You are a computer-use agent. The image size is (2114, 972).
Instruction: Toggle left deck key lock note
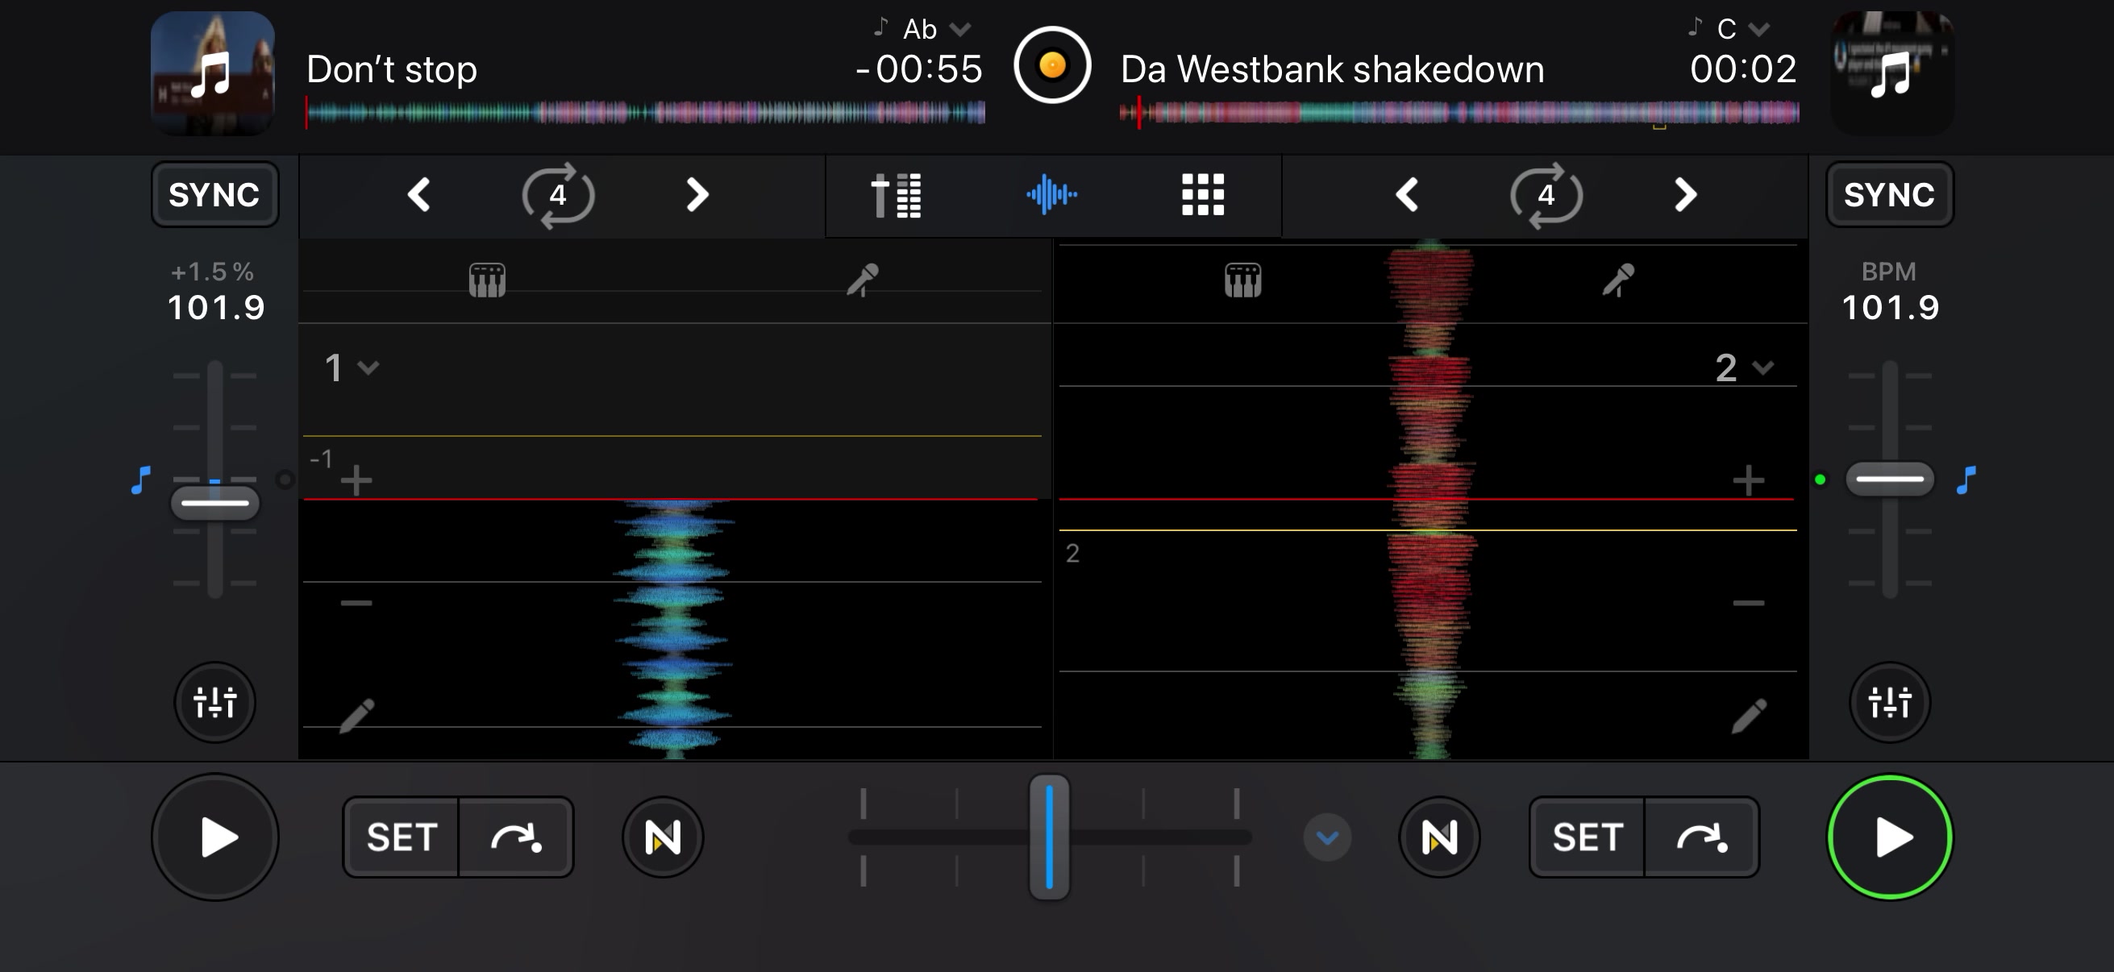pyautogui.click(x=141, y=480)
